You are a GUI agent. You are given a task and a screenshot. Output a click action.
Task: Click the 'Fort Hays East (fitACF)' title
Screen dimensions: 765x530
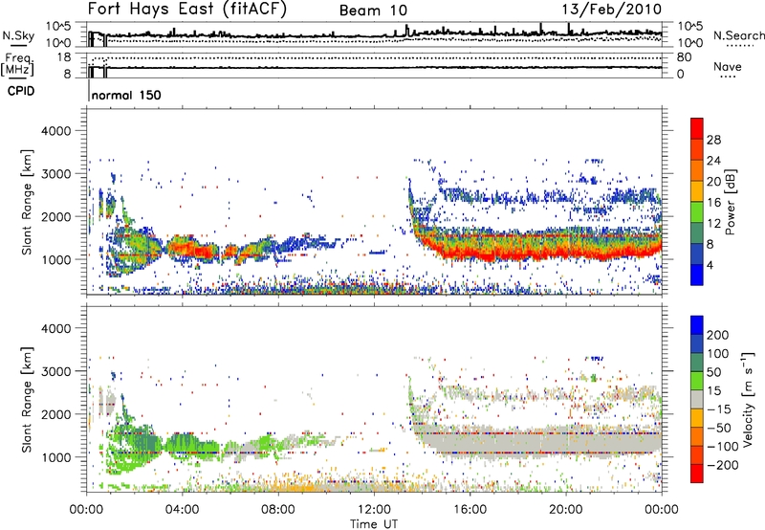click(x=186, y=10)
